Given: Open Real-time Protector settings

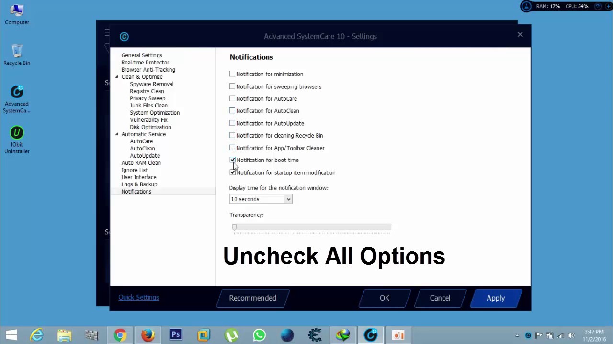Looking at the screenshot, I should tap(145, 63).
